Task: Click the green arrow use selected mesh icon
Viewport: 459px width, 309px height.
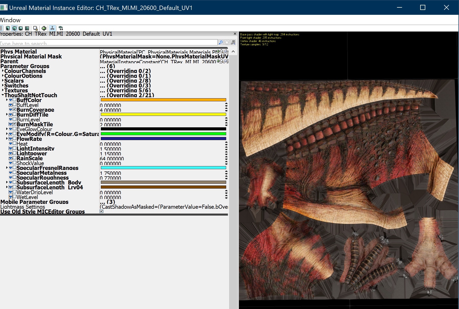Action: click(x=44, y=28)
